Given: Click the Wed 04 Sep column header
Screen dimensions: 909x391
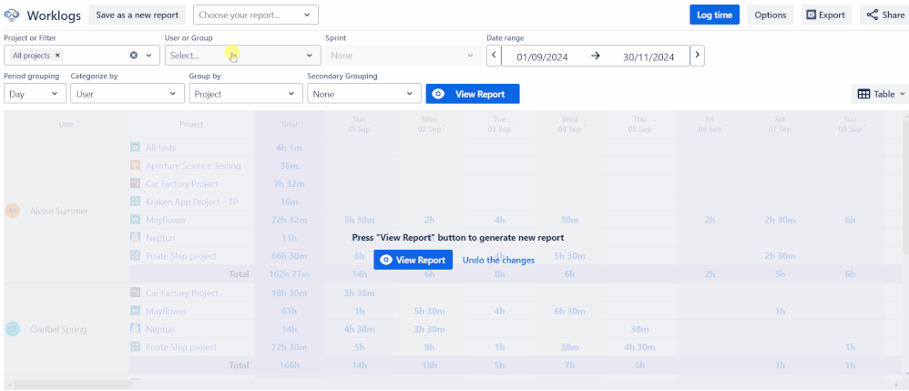Looking at the screenshot, I should point(569,124).
